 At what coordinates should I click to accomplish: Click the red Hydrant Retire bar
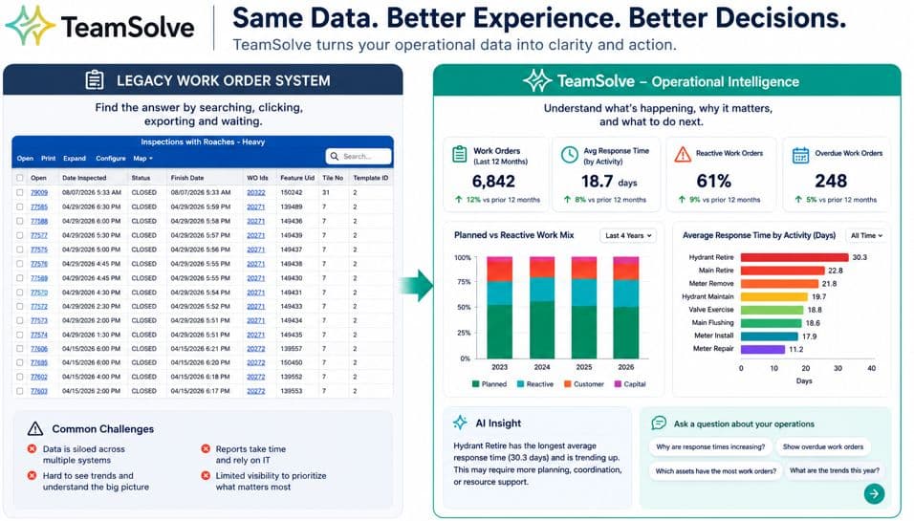[x=794, y=257]
